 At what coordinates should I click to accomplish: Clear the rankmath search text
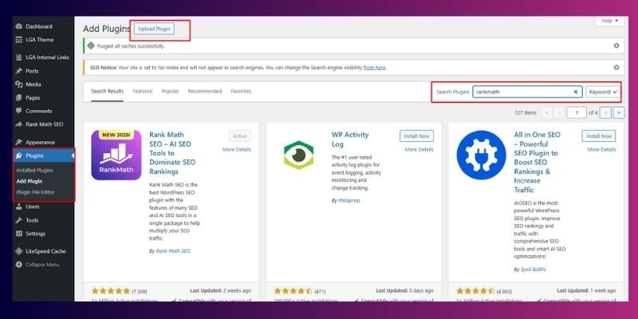click(x=575, y=92)
